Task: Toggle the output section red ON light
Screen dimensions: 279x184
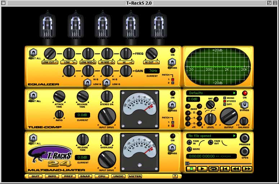Action: [x=245, y=93]
